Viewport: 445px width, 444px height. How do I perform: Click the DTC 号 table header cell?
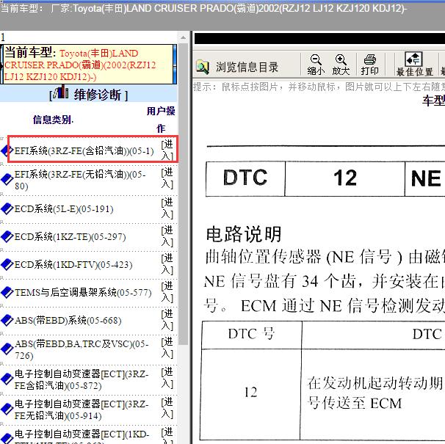251,335
